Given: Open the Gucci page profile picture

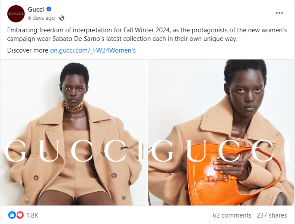Looking at the screenshot, I should (16, 14).
